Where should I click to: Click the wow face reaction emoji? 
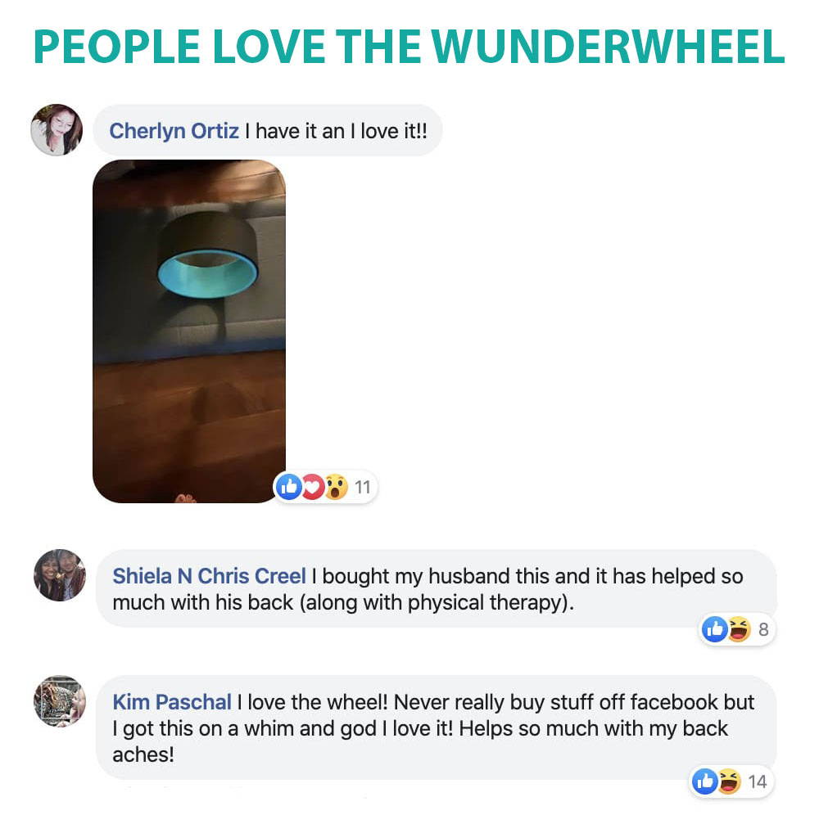(x=336, y=487)
